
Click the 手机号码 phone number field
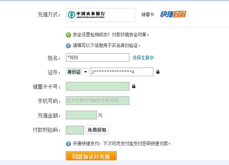pyautogui.click(x=97, y=101)
